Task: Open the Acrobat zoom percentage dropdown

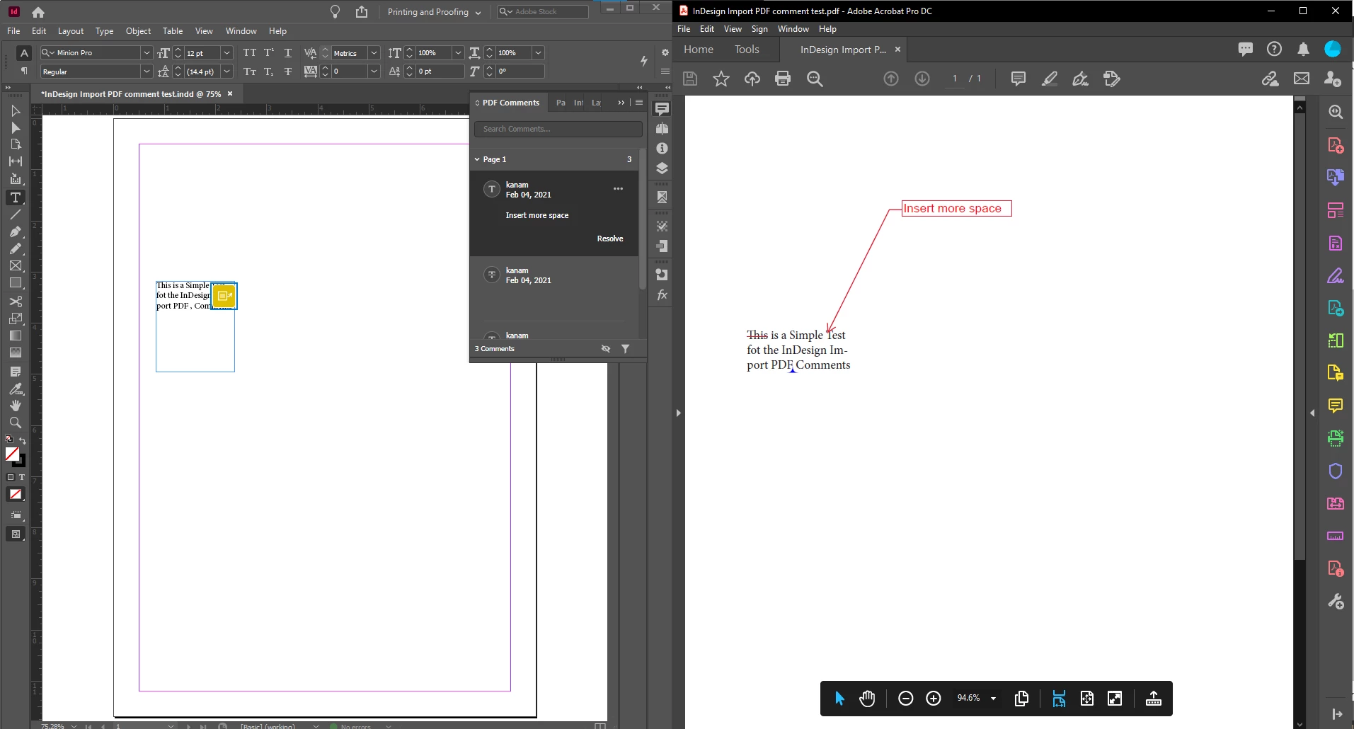Action: click(x=993, y=699)
